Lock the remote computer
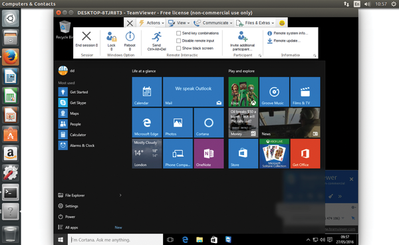Image resolution: width=399 pixels, height=245 pixels. point(112,41)
